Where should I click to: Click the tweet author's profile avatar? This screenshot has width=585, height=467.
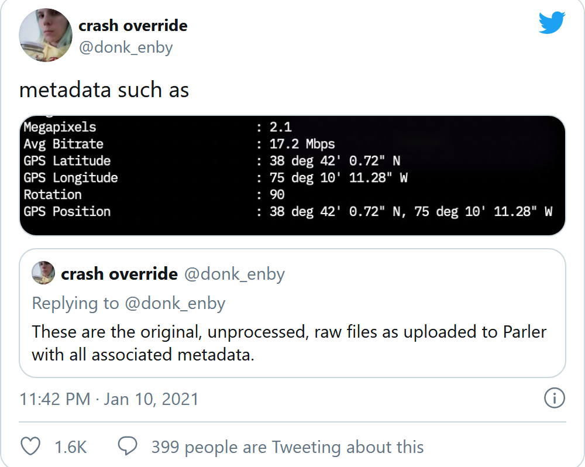point(46,35)
